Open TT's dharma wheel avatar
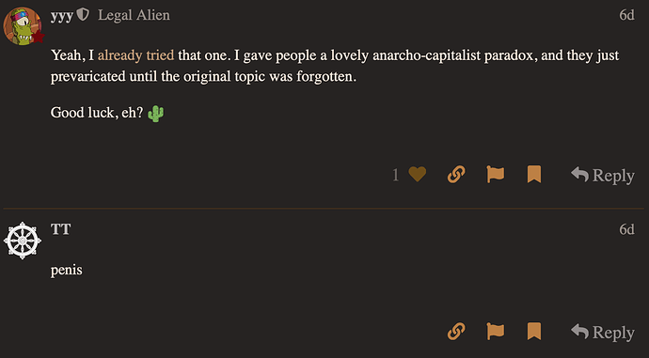This screenshot has width=649, height=358. [x=23, y=241]
